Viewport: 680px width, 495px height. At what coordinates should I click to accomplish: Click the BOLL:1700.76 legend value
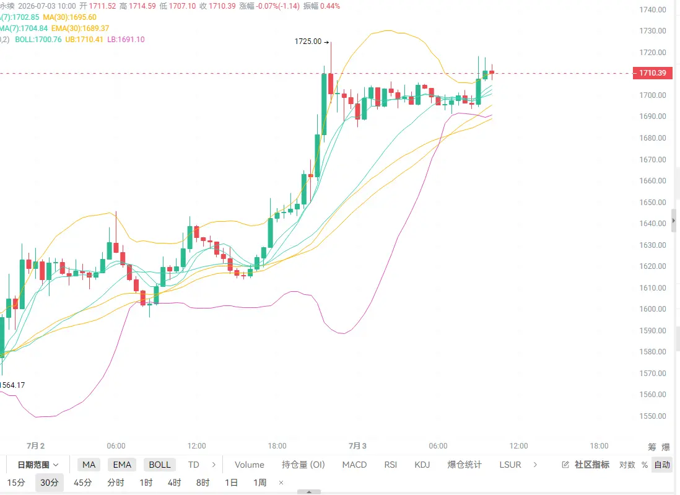(x=38, y=40)
